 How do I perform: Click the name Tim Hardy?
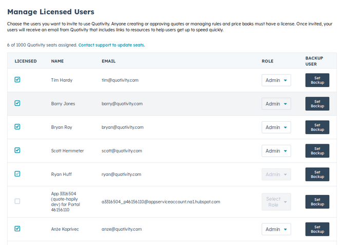tap(62, 80)
